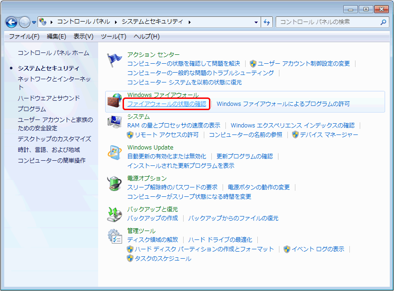The width and height of the screenshot is (394, 291).
Task: Open the address bar history dropdown
Action: click(x=256, y=22)
